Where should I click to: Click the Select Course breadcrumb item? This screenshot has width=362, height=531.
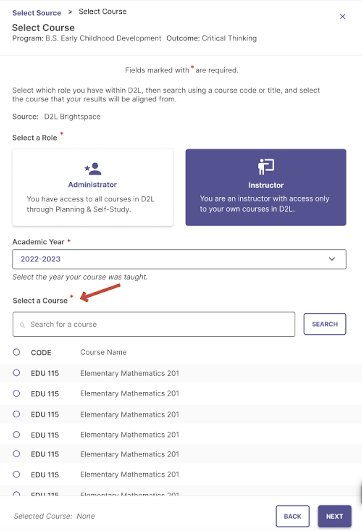tap(103, 12)
